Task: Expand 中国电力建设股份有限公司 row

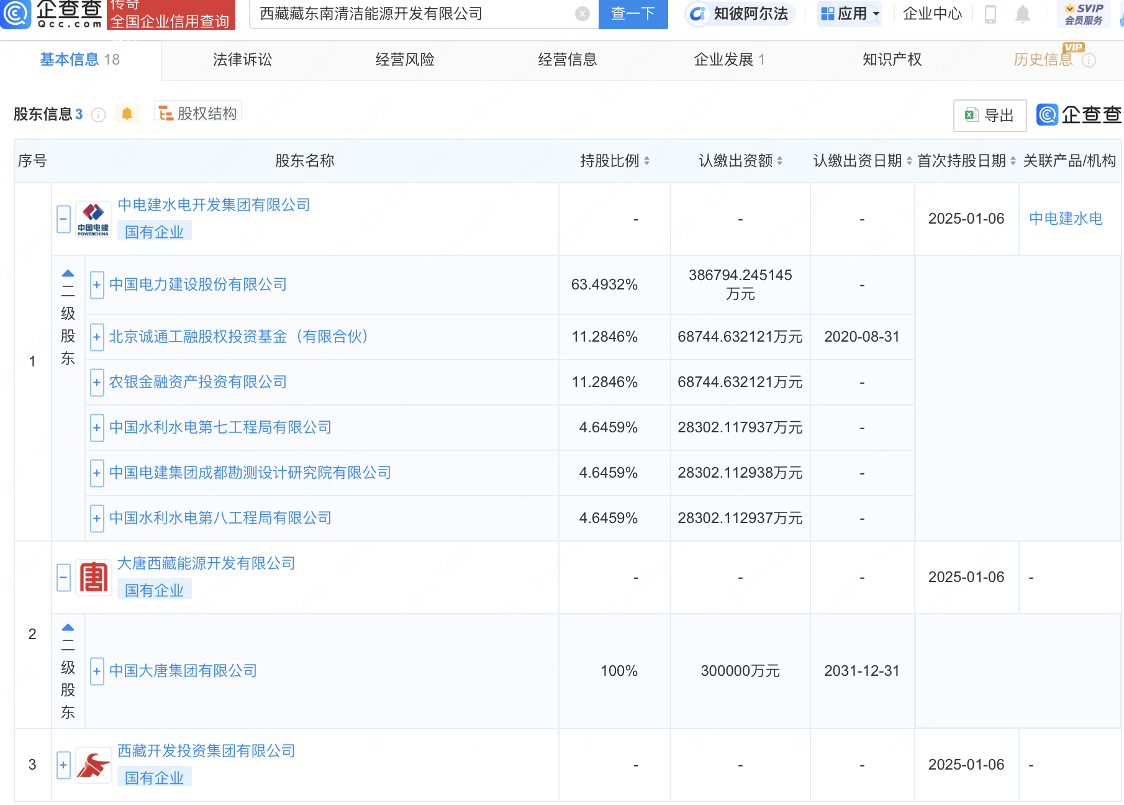Action: coord(97,285)
